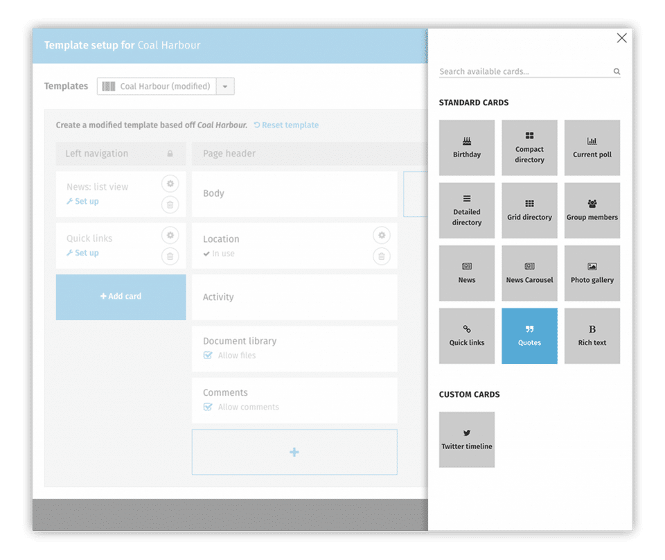Toggle the Allow comments checkbox
The height and width of the screenshot is (560, 665).
pos(208,407)
